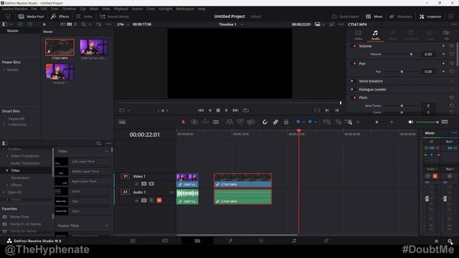Click the blue Flag icon
The height and width of the screenshot is (258, 459).
[x=298, y=122]
